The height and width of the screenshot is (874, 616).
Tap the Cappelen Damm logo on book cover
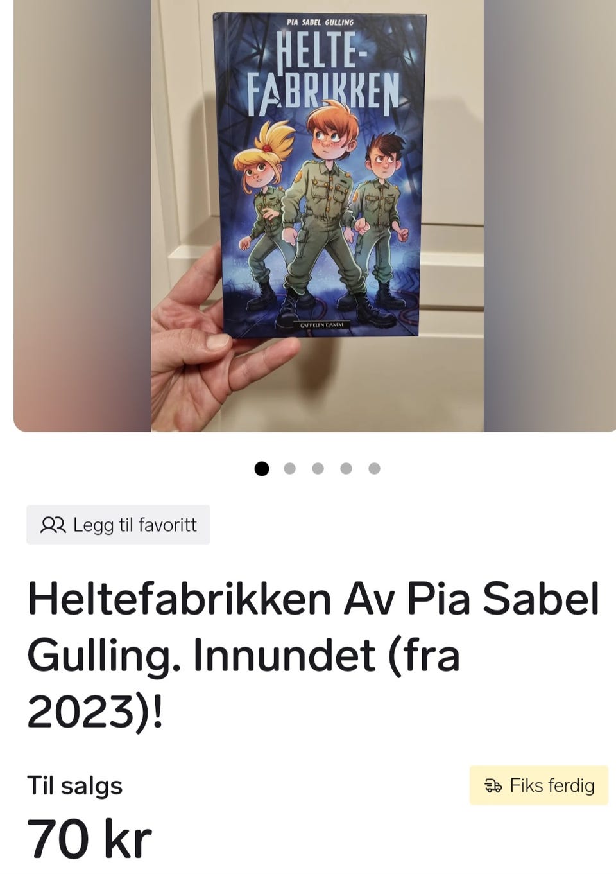click(322, 325)
